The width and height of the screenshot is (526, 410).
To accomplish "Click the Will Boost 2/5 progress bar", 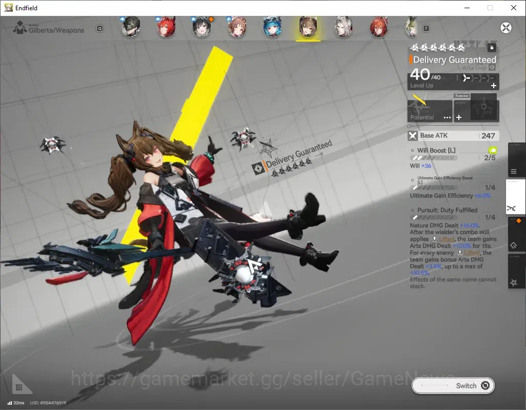I will click(x=433, y=158).
